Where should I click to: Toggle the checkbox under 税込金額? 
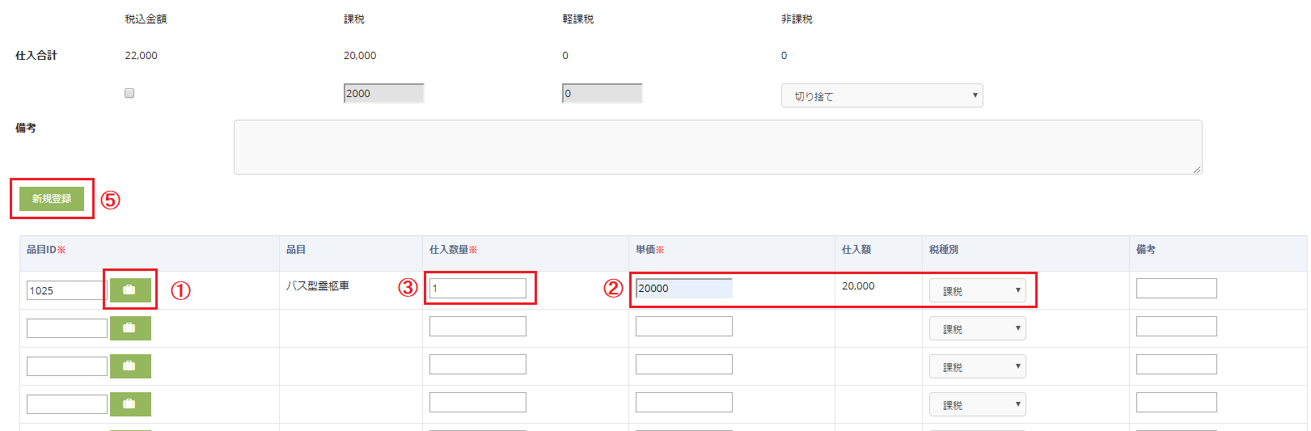[x=129, y=93]
